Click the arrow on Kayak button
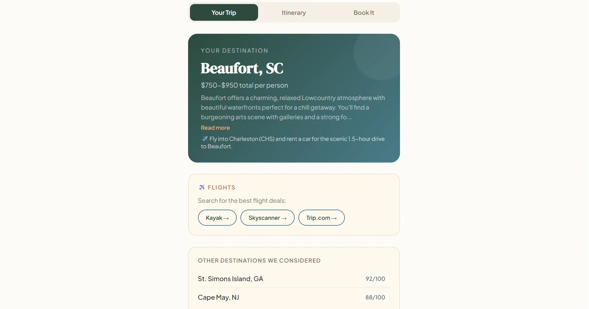Image resolution: width=589 pixels, height=309 pixels. pyautogui.click(x=226, y=218)
